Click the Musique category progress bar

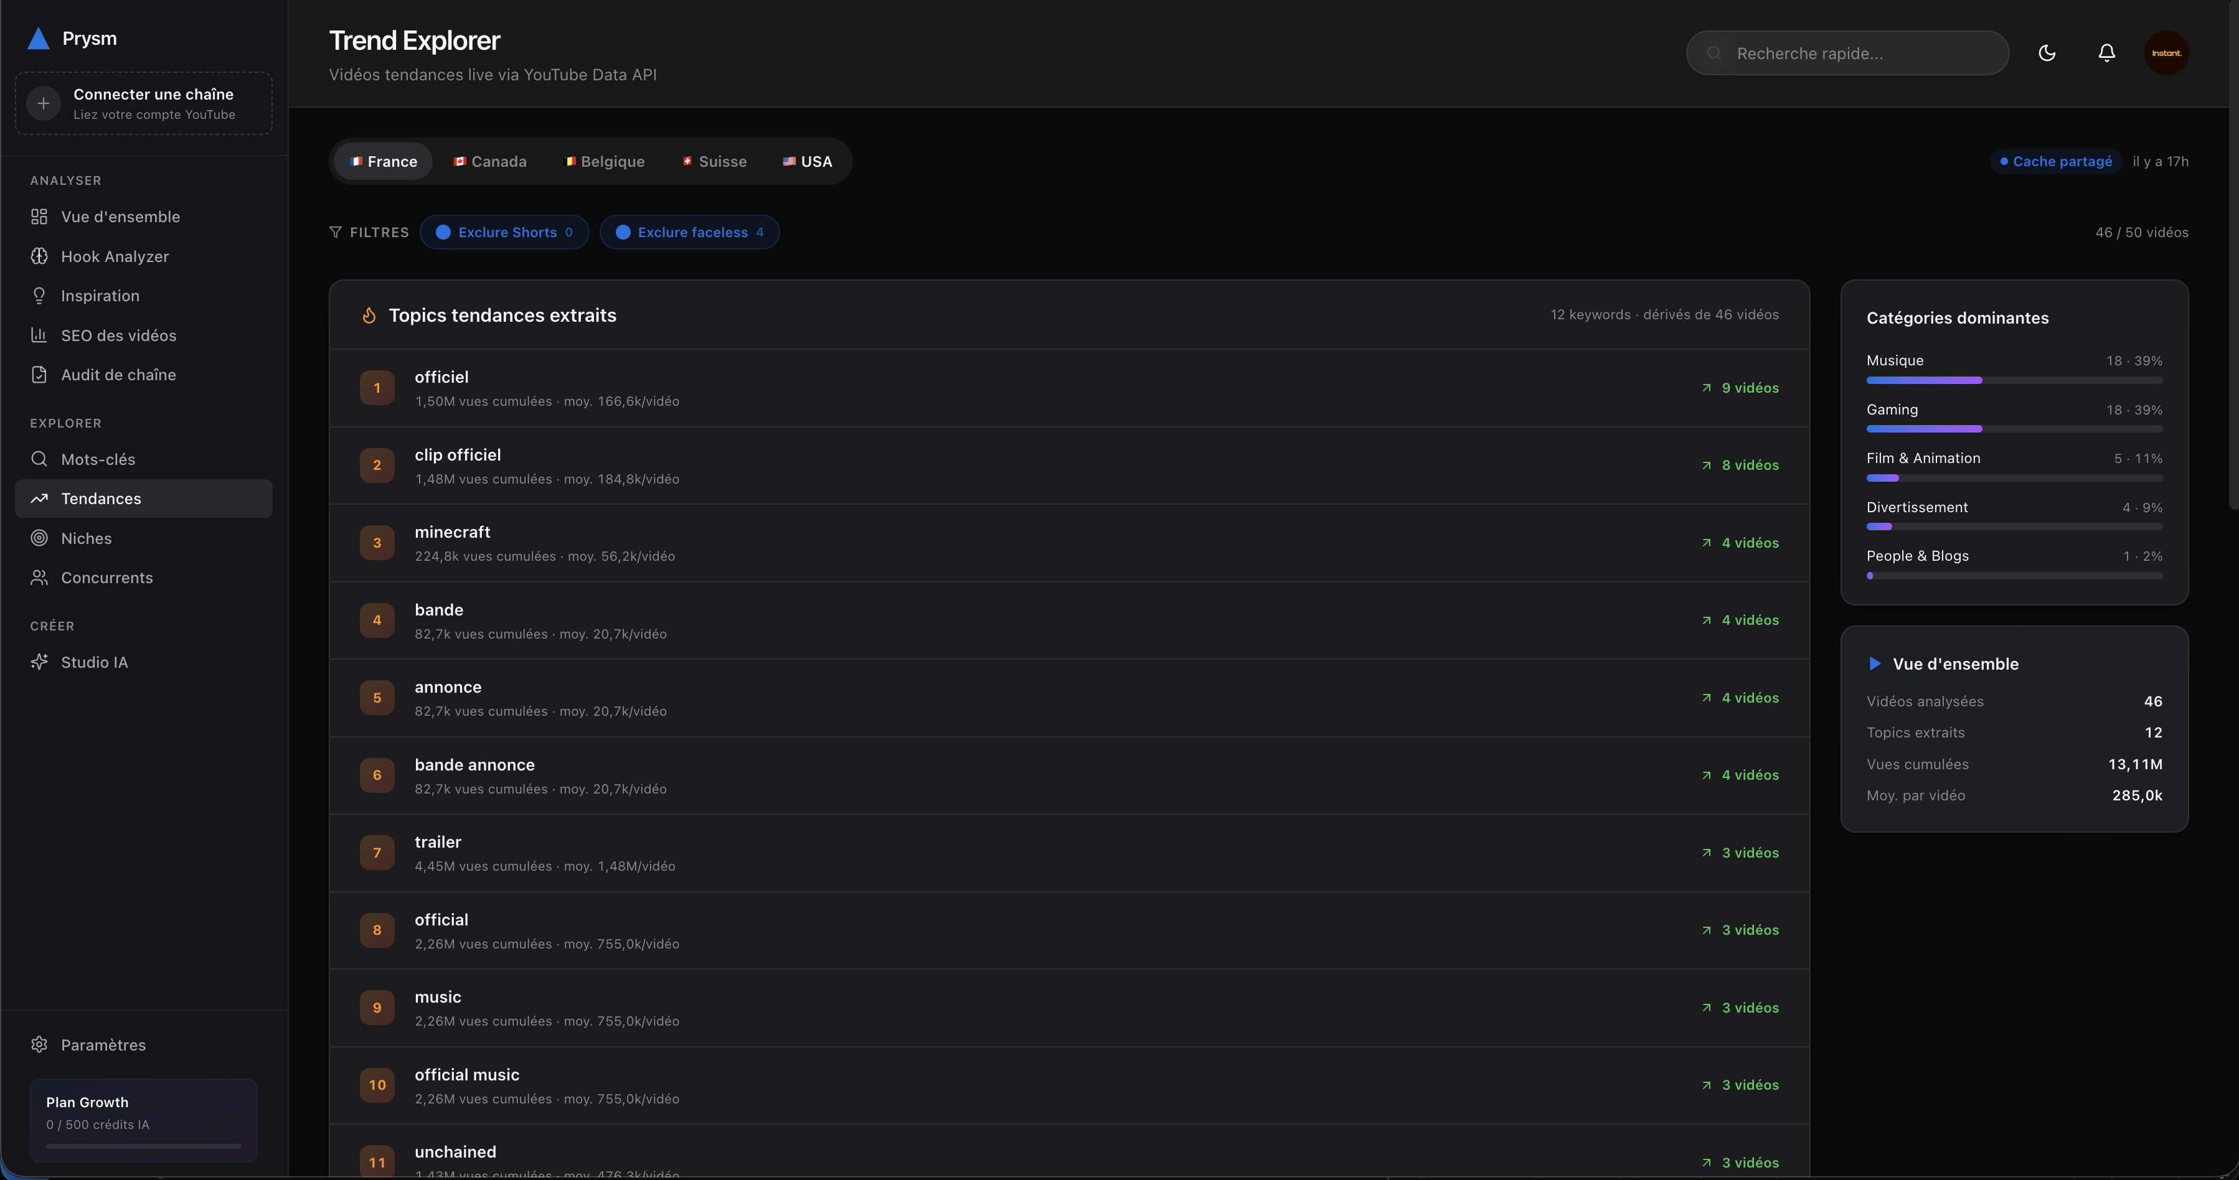coord(2014,381)
